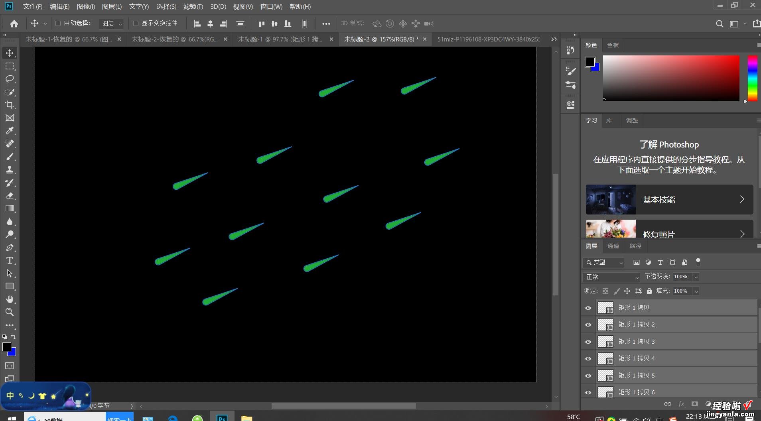Select the Move tool in the toolbar
This screenshot has width=761, height=421.
click(x=10, y=53)
